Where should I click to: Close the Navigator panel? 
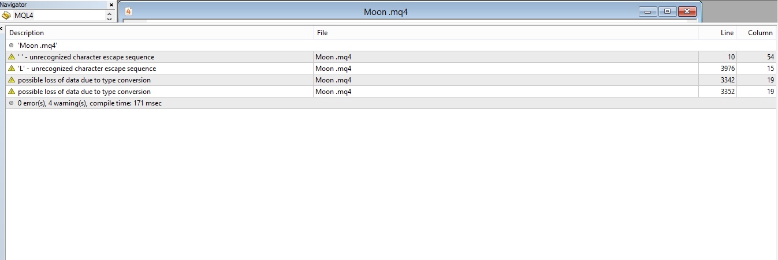point(111,5)
